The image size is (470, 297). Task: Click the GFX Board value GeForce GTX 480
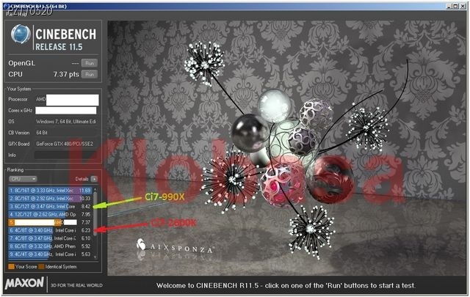65,144
